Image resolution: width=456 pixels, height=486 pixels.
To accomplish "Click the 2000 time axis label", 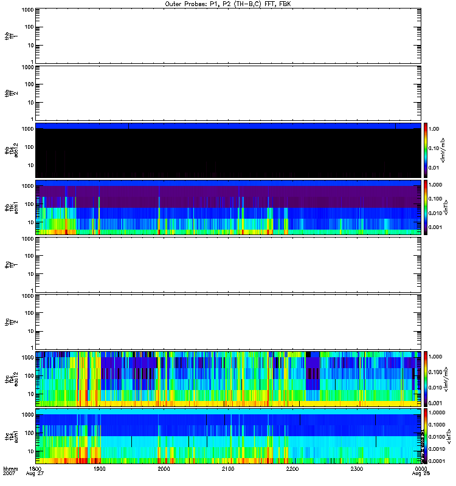I will tap(164, 470).
